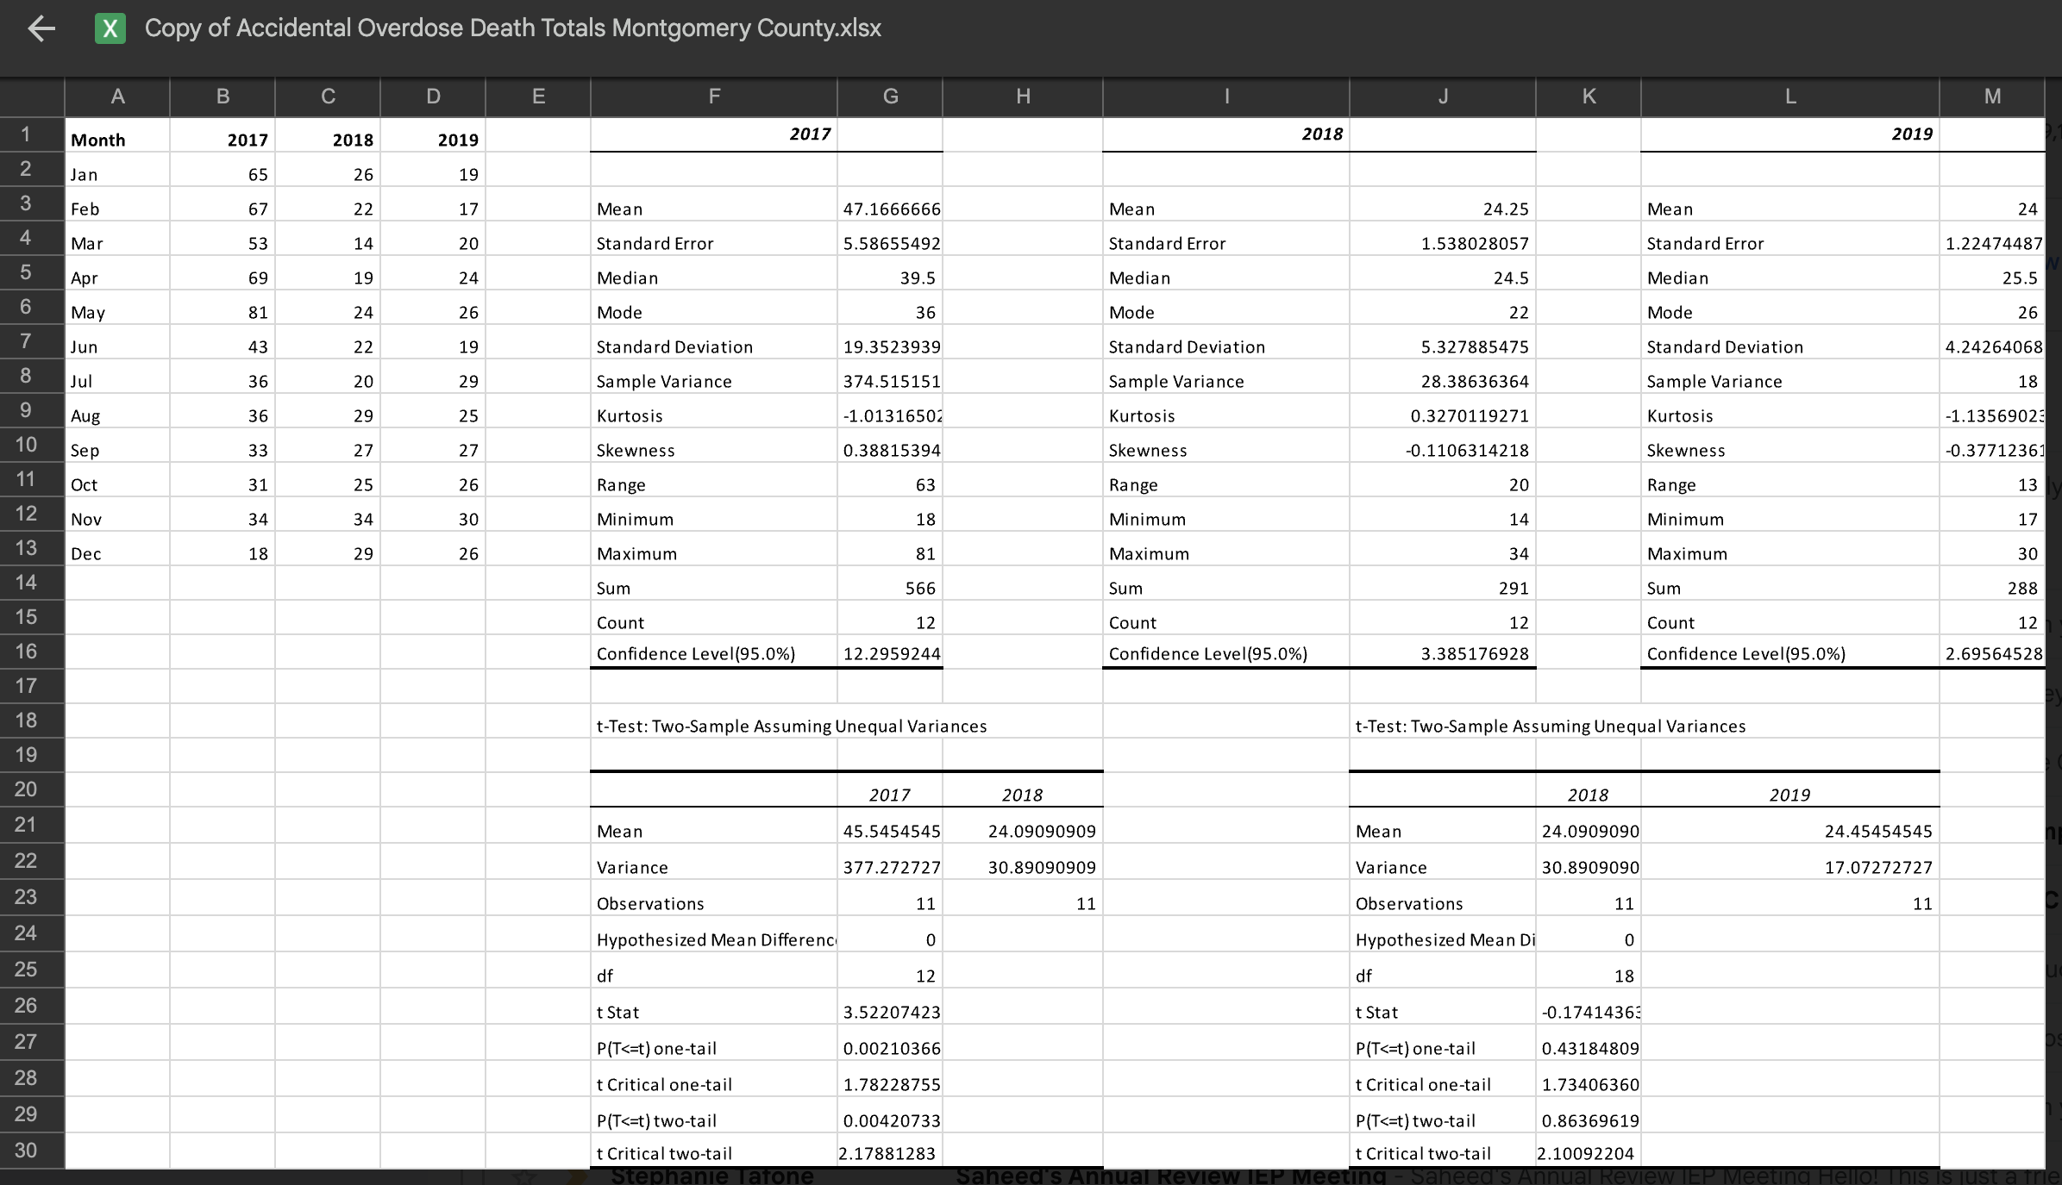Tap the back arrow to exit the preview

pos(40,28)
